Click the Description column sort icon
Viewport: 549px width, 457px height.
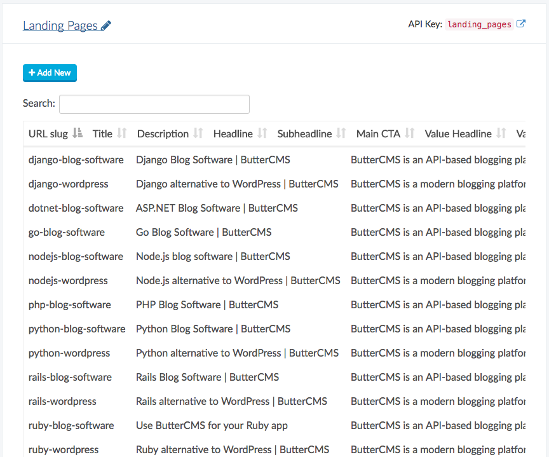click(x=198, y=133)
